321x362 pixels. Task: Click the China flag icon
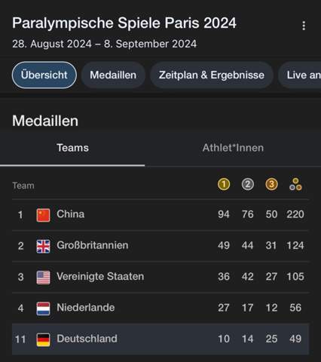coord(43,215)
